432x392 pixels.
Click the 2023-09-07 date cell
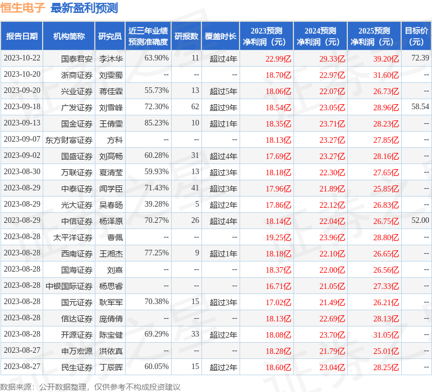(x=22, y=139)
